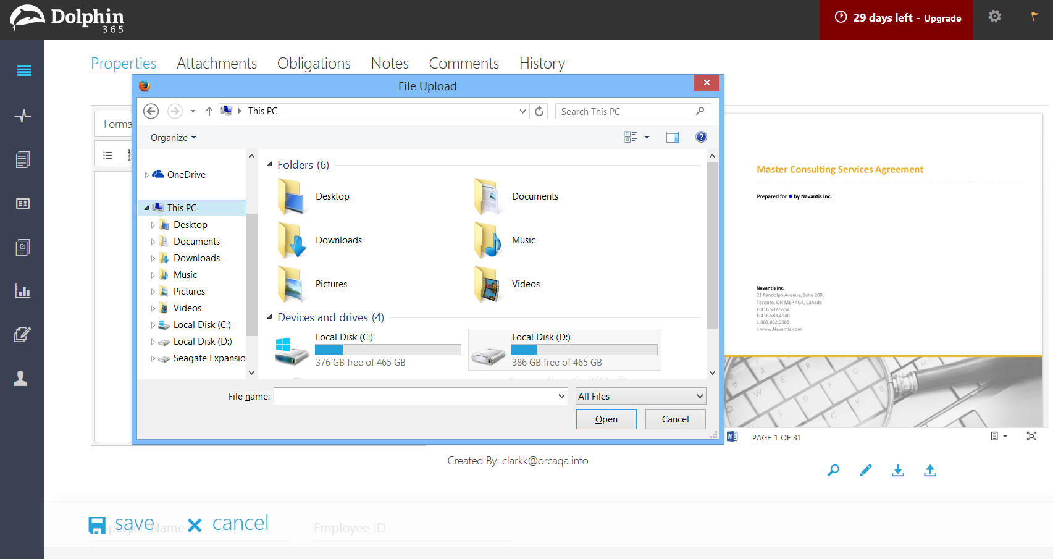Image resolution: width=1053 pixels, height=559 pixels.
Task: Open the settings gear in top bar
Action: pos(994,17)
